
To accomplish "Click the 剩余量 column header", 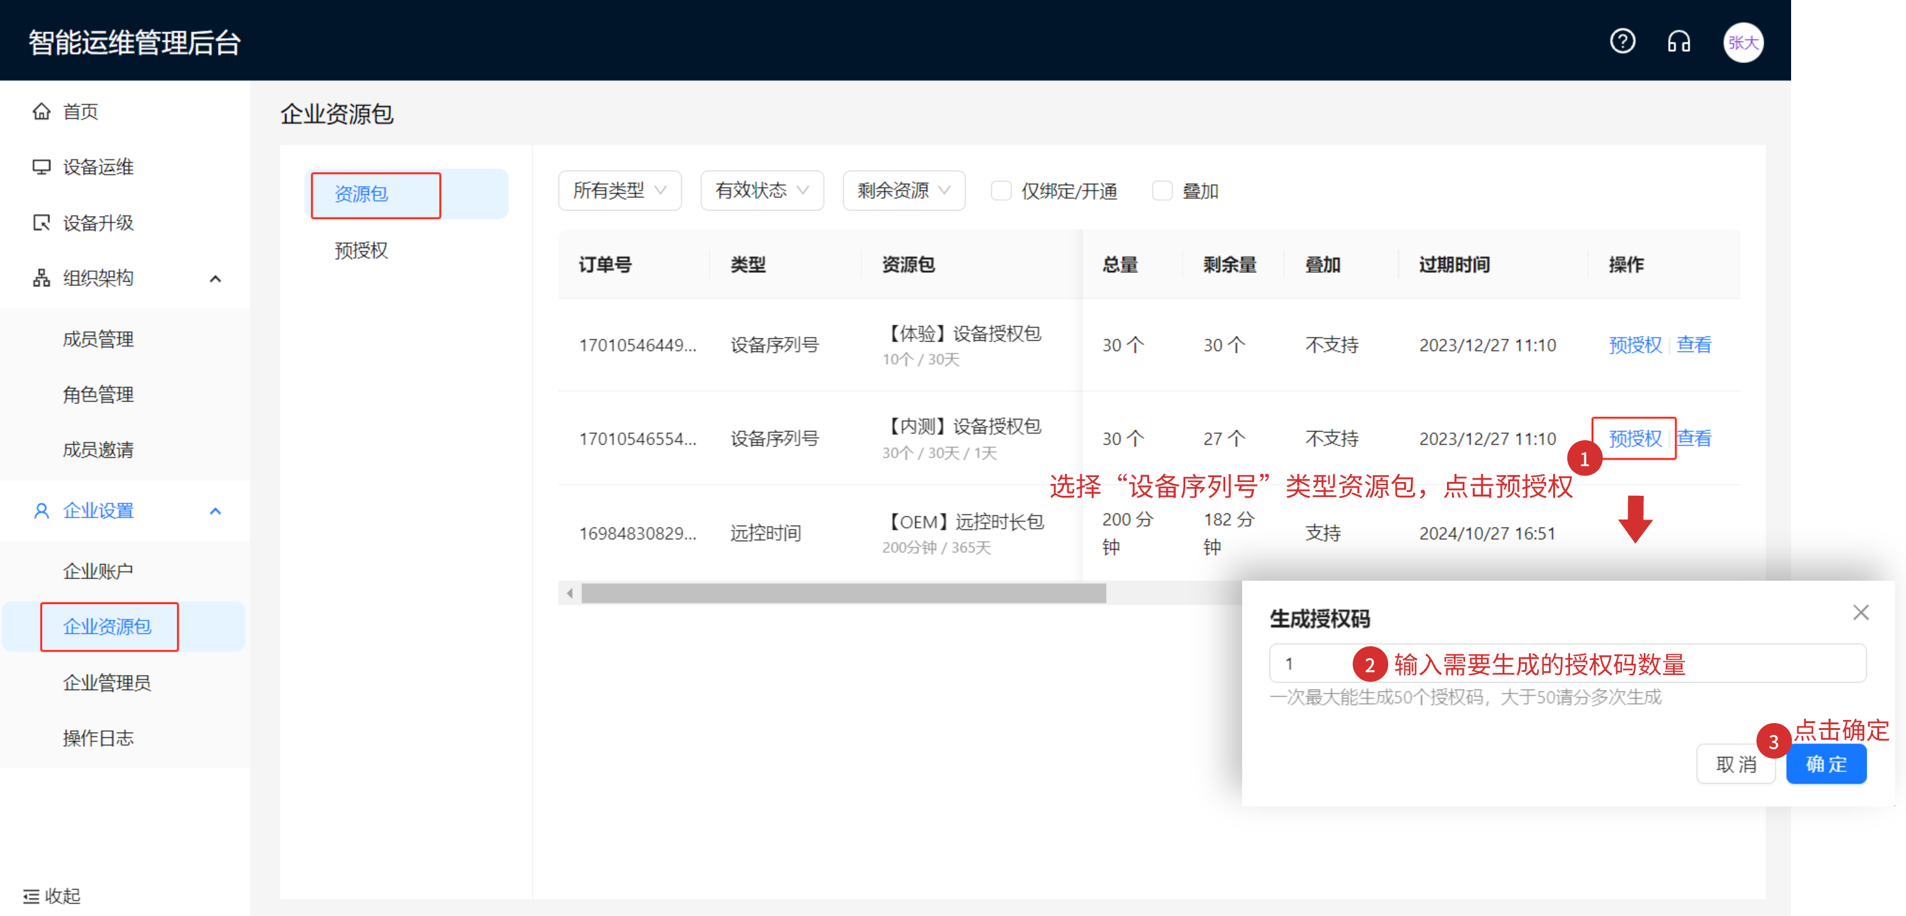I will (x=1230, y=265).
